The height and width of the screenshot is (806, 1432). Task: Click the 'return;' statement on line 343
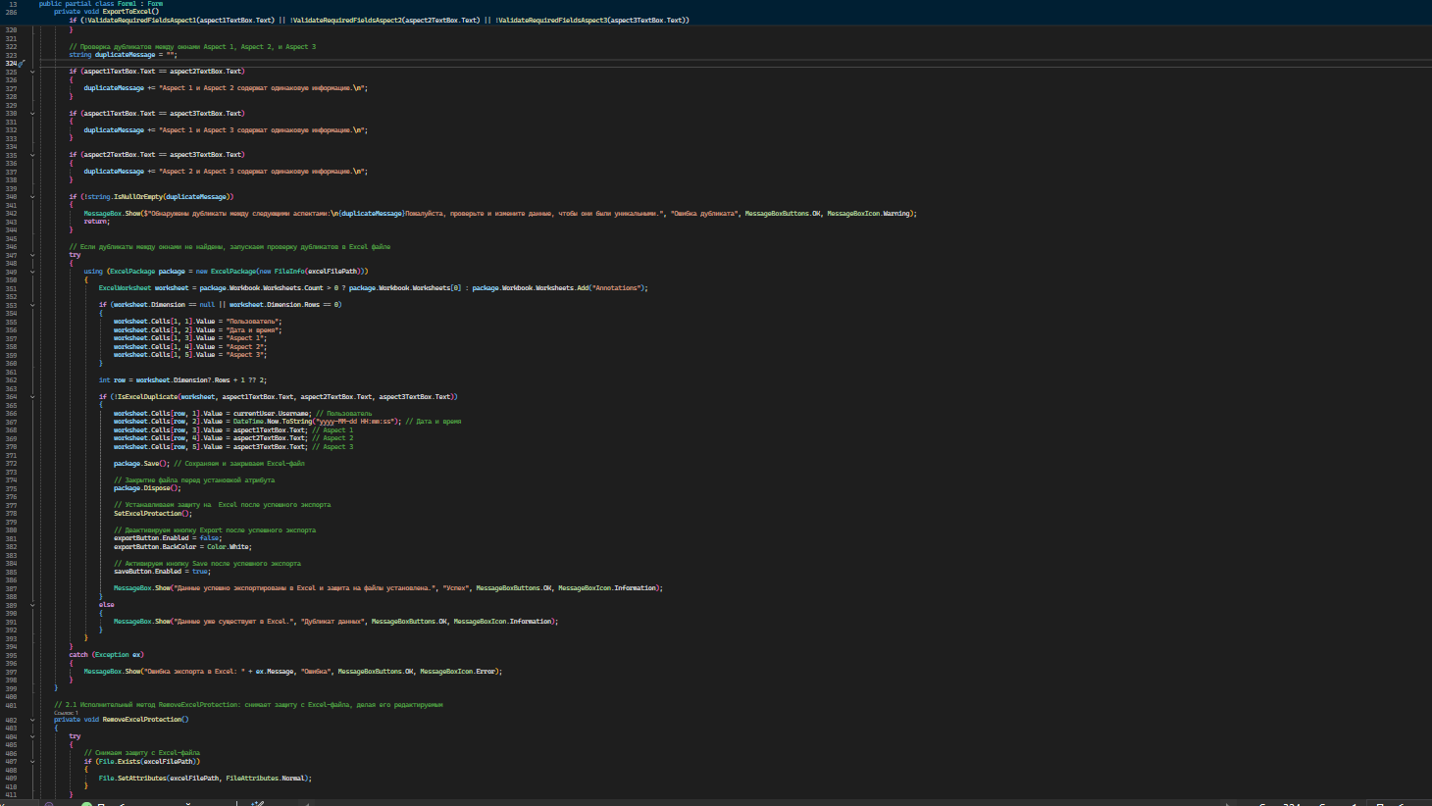tap(96, 222)
